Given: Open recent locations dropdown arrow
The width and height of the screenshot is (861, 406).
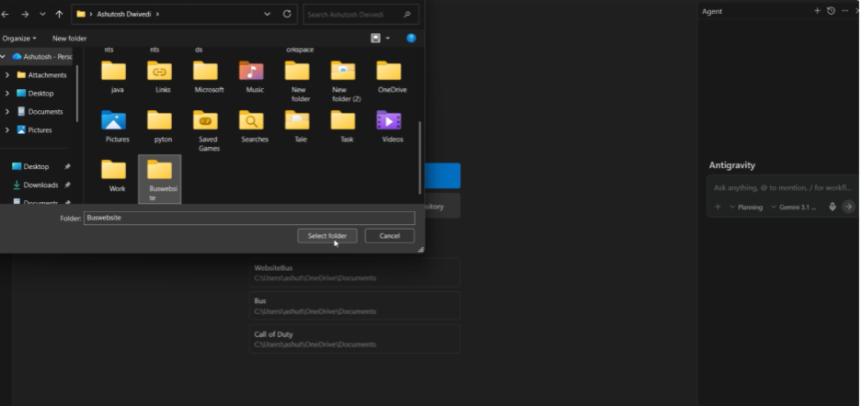Looking at the screenshot, I should tap(42, 15).
